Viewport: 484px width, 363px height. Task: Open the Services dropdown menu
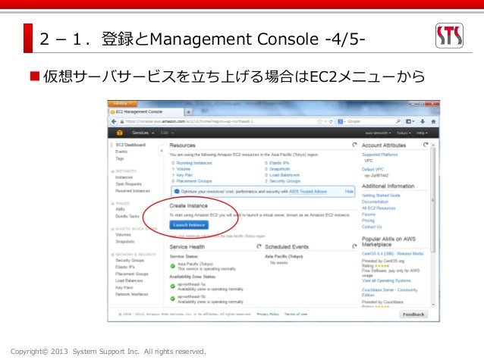[143, 133]
